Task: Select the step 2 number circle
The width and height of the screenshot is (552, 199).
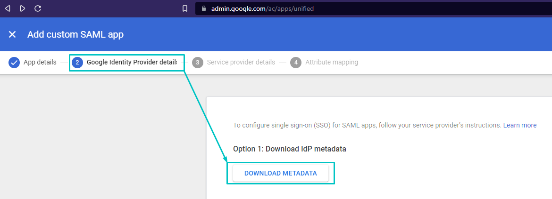Action: [77, 62]
